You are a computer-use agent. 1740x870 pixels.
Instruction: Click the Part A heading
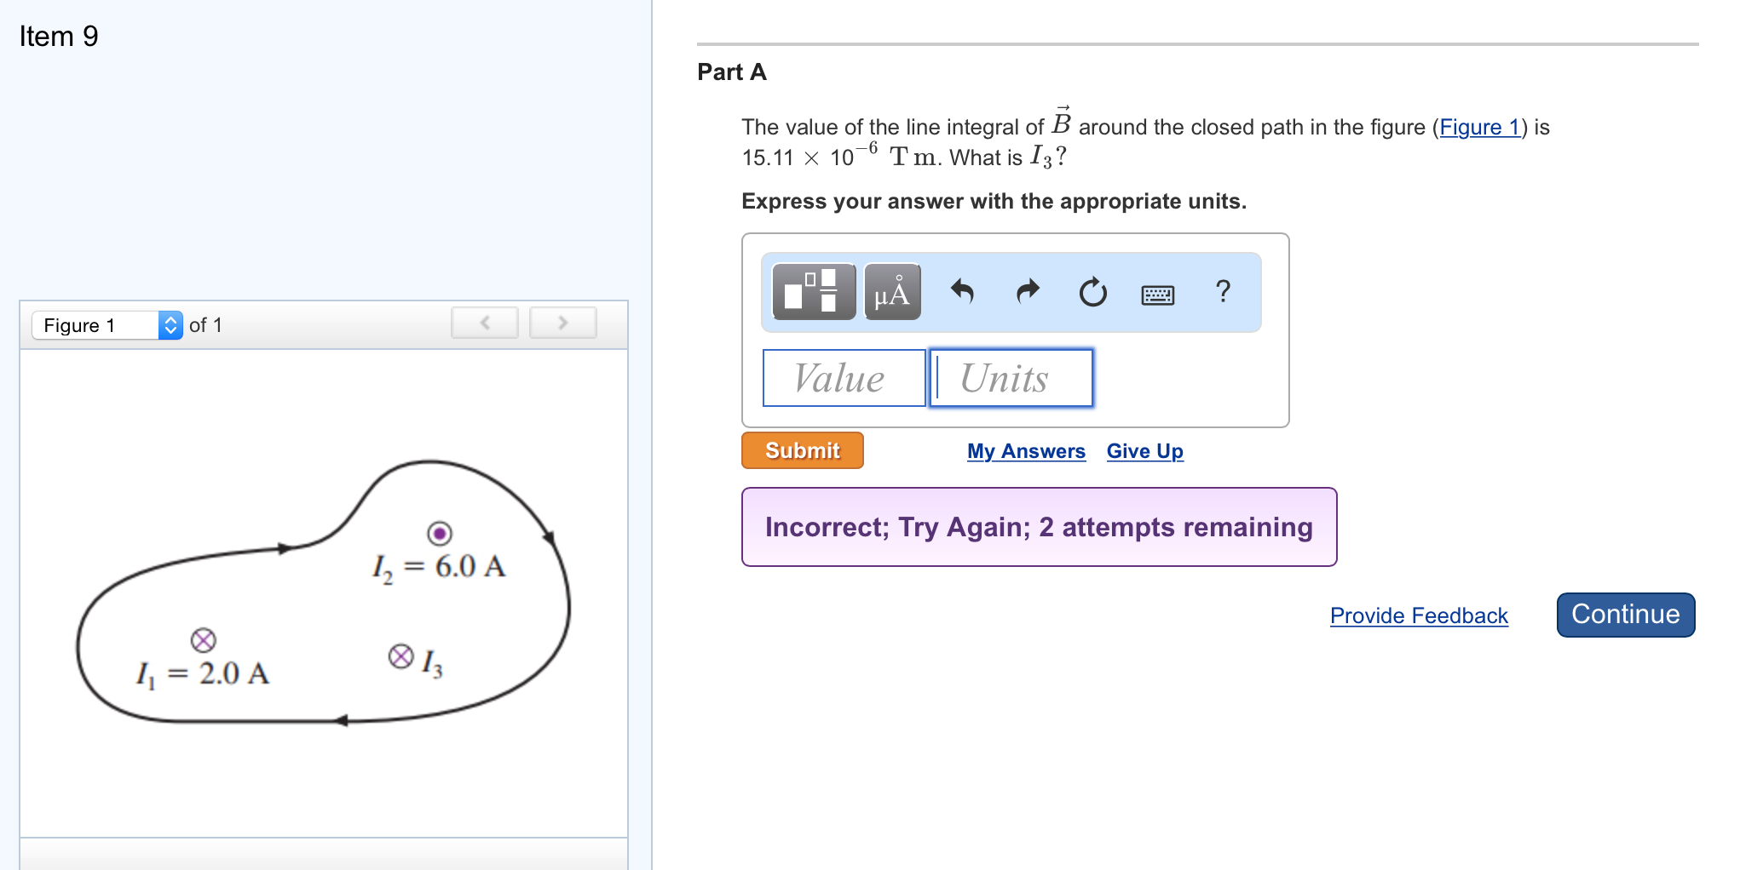[731, 72]
